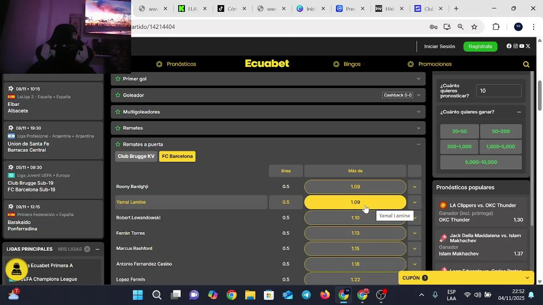The width and height of the screenshot is (543, 305).
Task: Open the Chrome extensions puzzle icon
Action: [x=496, y=27]
